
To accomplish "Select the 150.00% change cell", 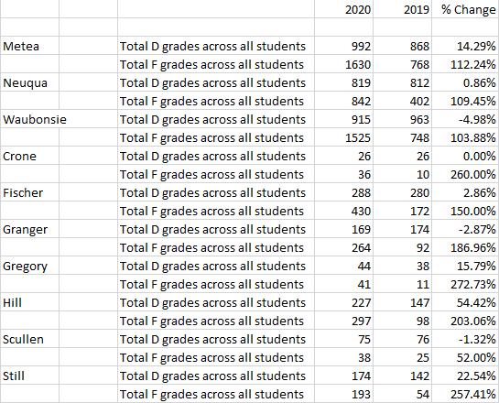I will pyautogui.click(x=466, y=211).
